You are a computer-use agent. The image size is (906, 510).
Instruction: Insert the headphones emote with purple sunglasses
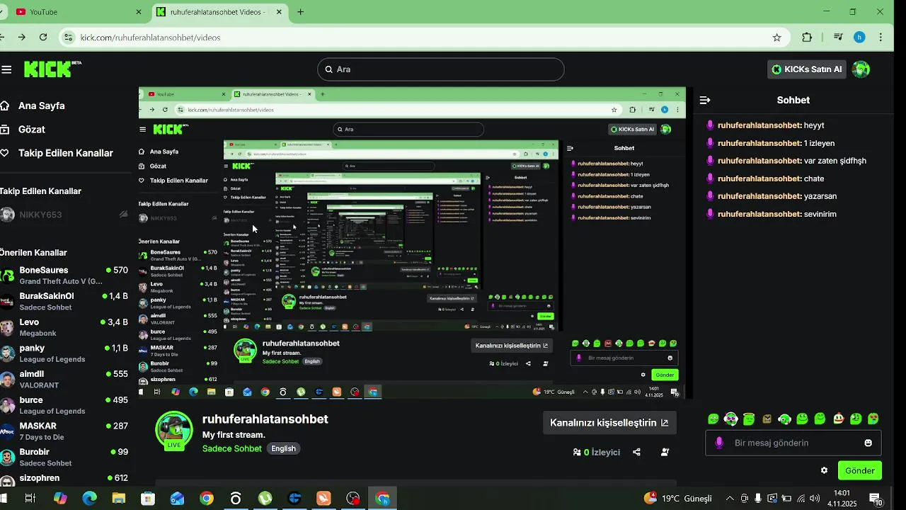pos(731,419)
